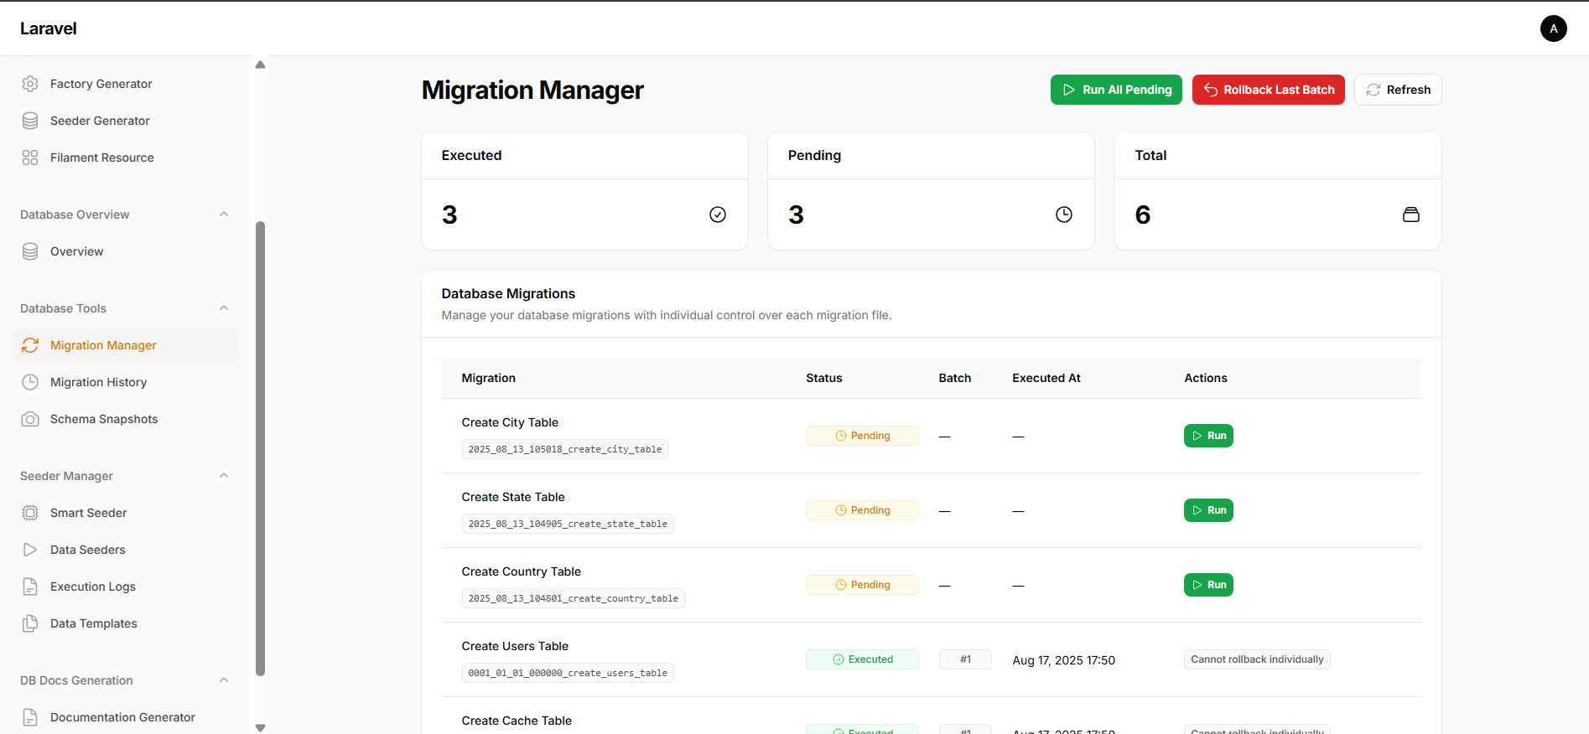Viewport: 1589px width, 734px height.
Task: Click the Factory Generator gear icon
Action: [30, 84]
